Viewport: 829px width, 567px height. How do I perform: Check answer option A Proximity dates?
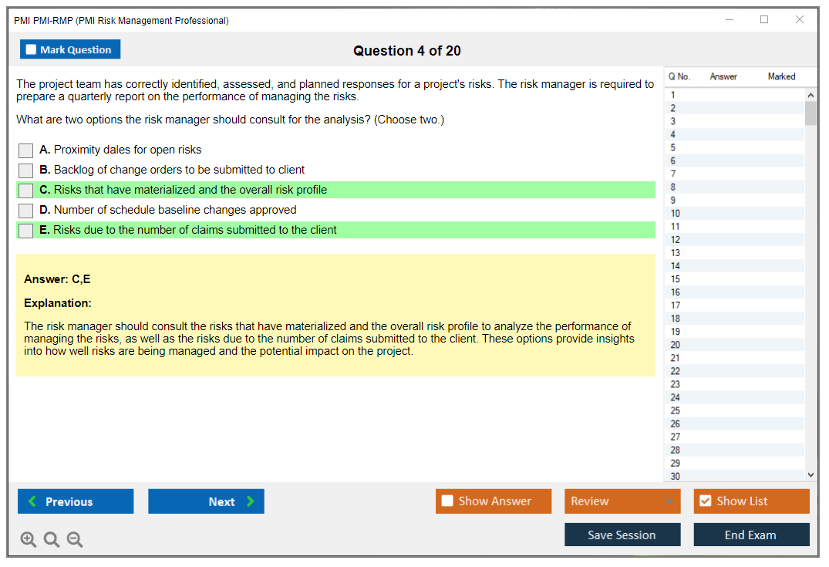(x=26, y=150)
